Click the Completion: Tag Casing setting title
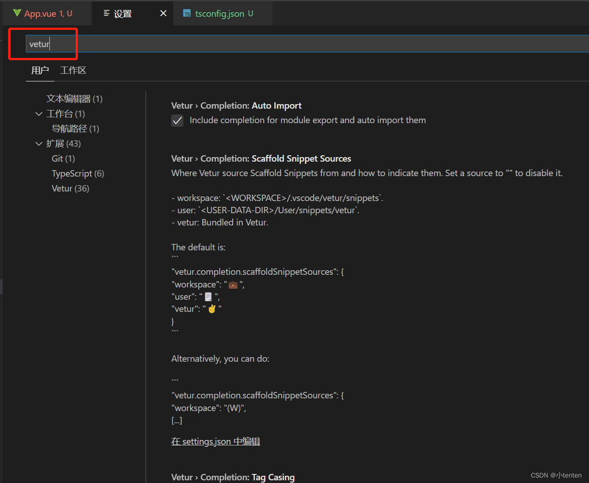The width and height of the screenshot is (589, 483). (x=233, y=477)
